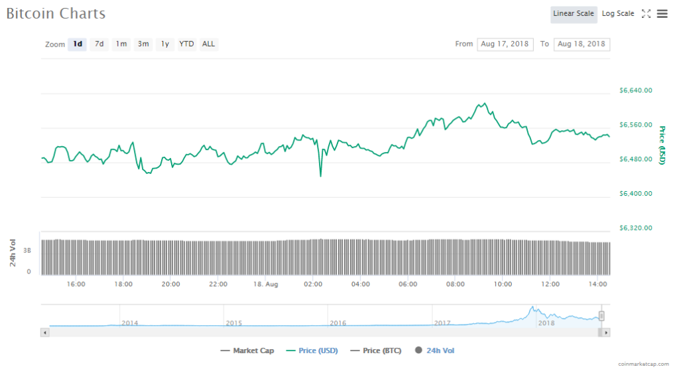Edit the From date field
The width and height of the screenshot is (679, 373).
pyautogui.click(x=505, y=44)
